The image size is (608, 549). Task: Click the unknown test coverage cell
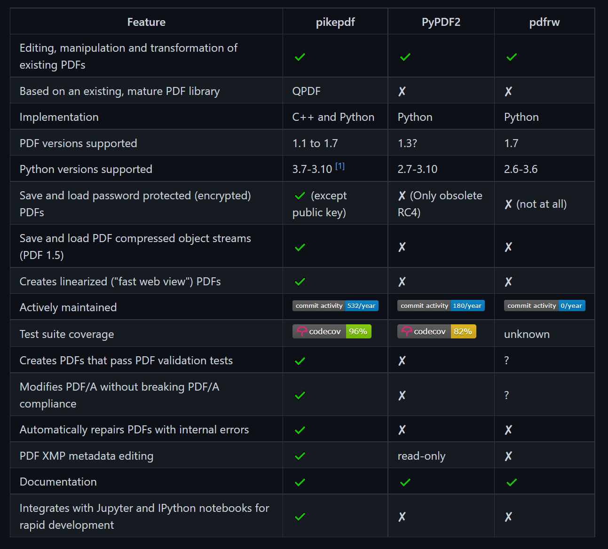(x=527, y=334)
